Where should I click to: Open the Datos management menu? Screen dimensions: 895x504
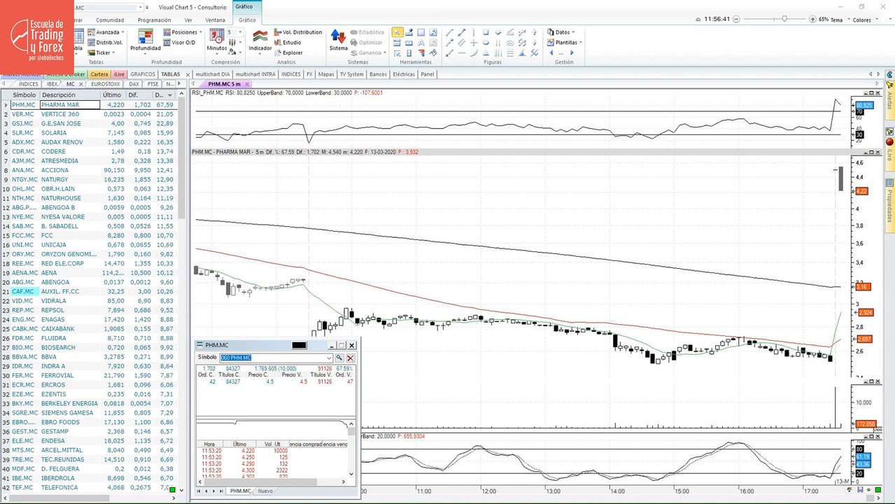pos(561,32)
